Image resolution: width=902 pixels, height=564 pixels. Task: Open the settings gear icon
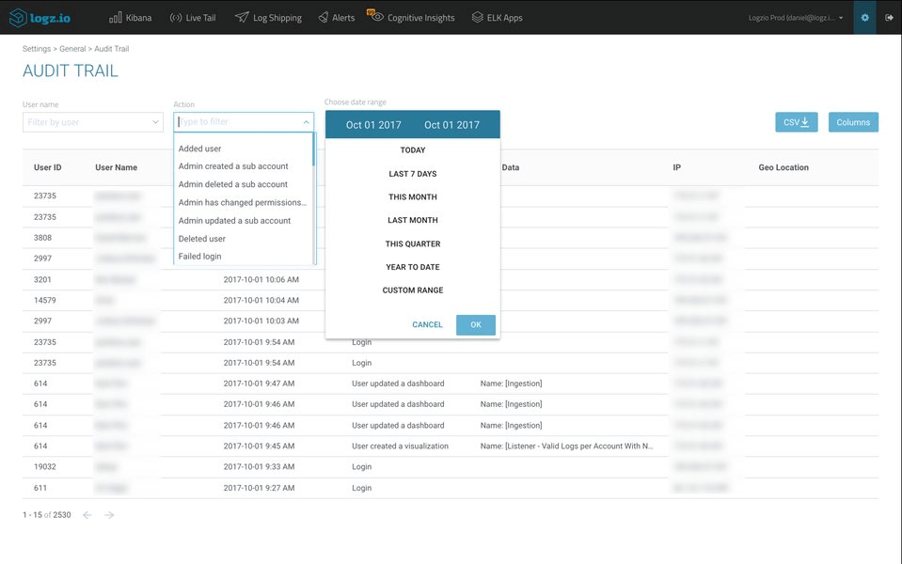coord(864,17)
